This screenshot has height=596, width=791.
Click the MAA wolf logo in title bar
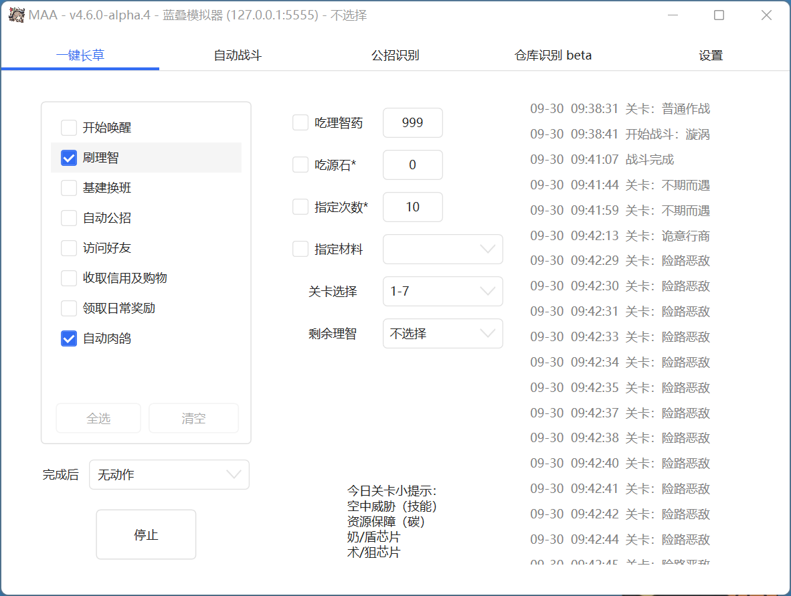[15, 14]
